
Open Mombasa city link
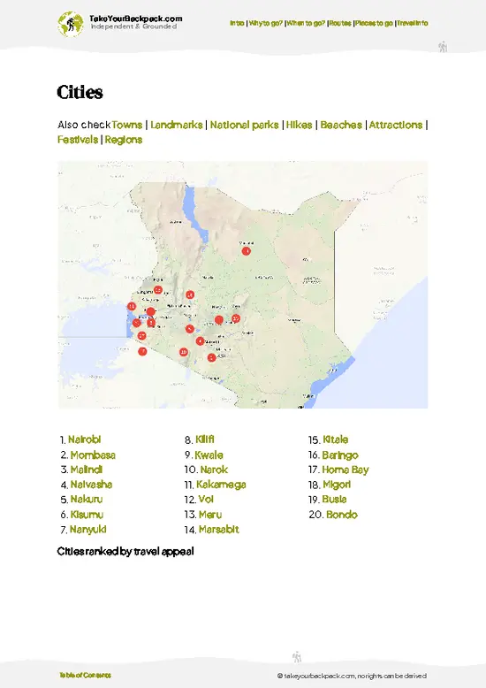click(x=93, y=455)
